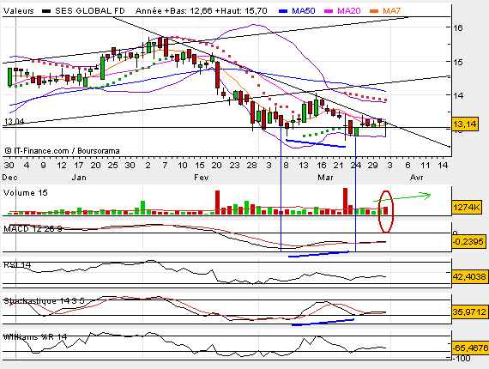
Task: Click the 'Fev' month label
Action: tap(201, 178)
